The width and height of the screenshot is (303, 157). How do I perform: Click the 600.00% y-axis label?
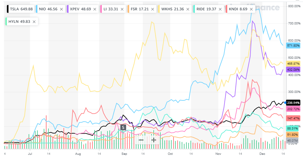[294, 41]
